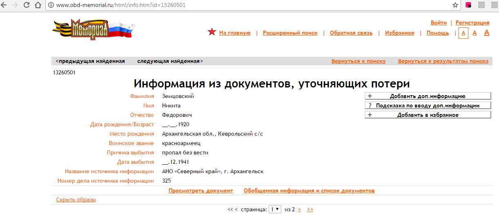Go to следующая найденная record
This screenshot has width=499, height=219.
click(x=170, y=61)
